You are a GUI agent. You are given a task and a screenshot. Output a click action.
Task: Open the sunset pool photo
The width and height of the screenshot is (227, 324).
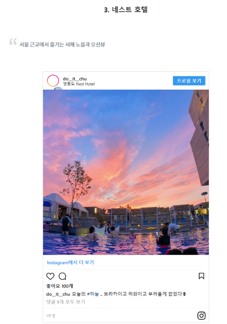[126, 172]
